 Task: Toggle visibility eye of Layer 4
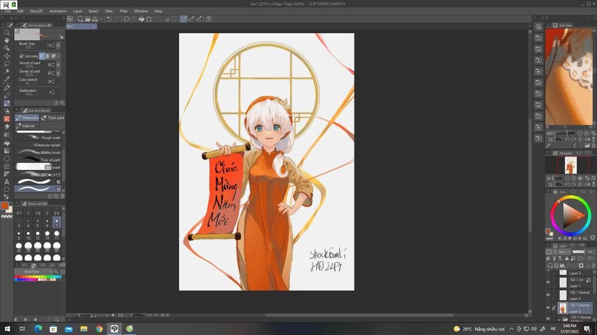click(548, 295)
